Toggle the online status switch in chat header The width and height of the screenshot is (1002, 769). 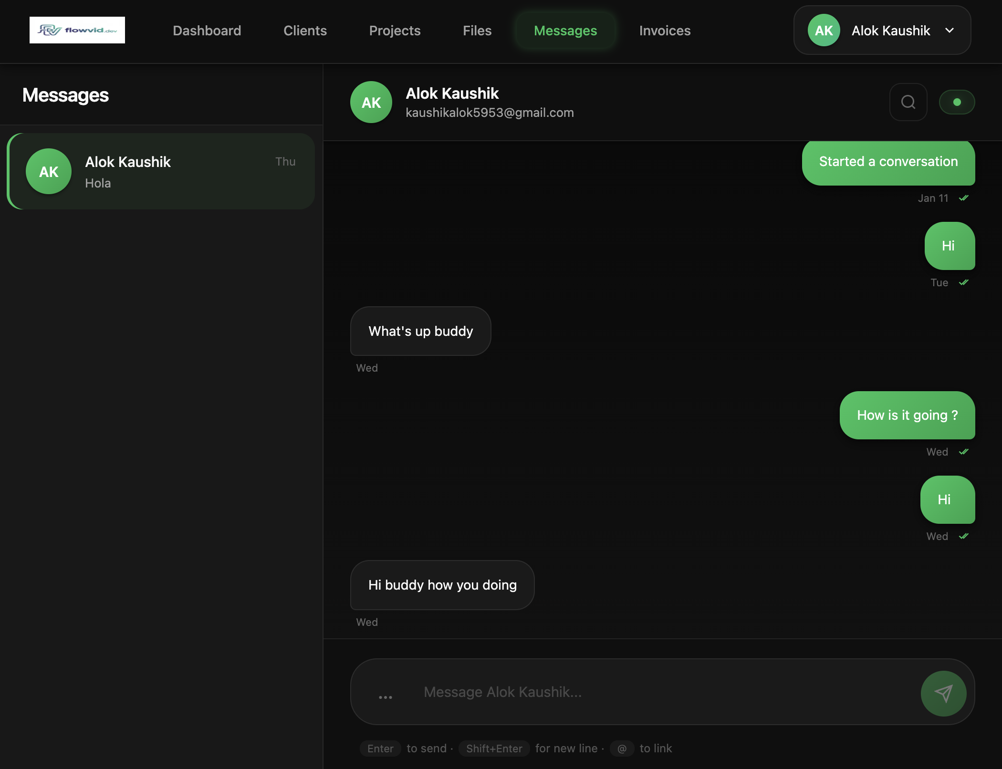tap(957, 102)
